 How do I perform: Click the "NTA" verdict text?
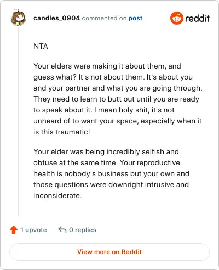[x=41, y=46]
